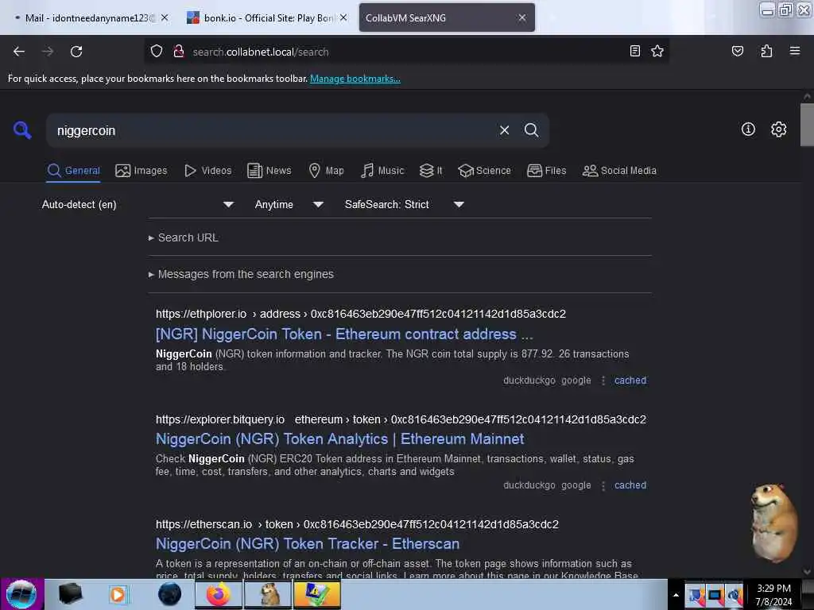The image size is (814, 610).
Task: Open the Anytime time range dropdown
Action: point(289,204)
